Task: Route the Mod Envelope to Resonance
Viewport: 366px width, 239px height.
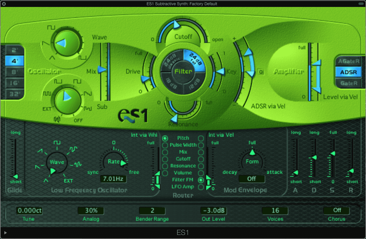Action: 201,166
